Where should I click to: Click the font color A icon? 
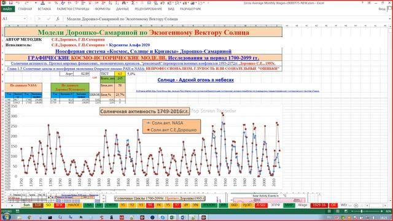pyautogui.click(x=42, y=2)
